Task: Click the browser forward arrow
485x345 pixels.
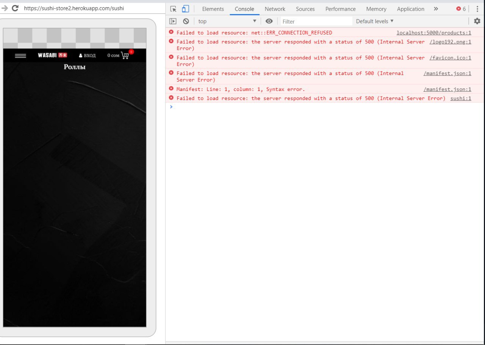Action: pyautogui.click(x=5, y=8)
